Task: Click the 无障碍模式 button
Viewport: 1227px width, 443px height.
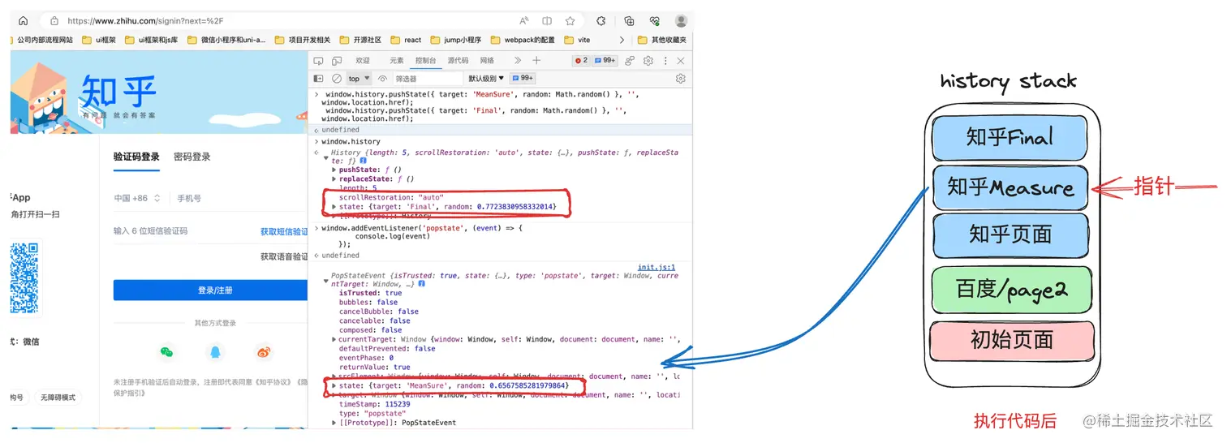Action: coord(58,398)
